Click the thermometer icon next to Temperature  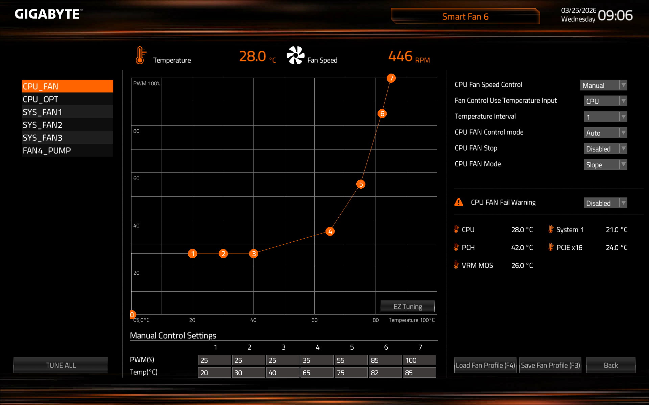(141, 56)
